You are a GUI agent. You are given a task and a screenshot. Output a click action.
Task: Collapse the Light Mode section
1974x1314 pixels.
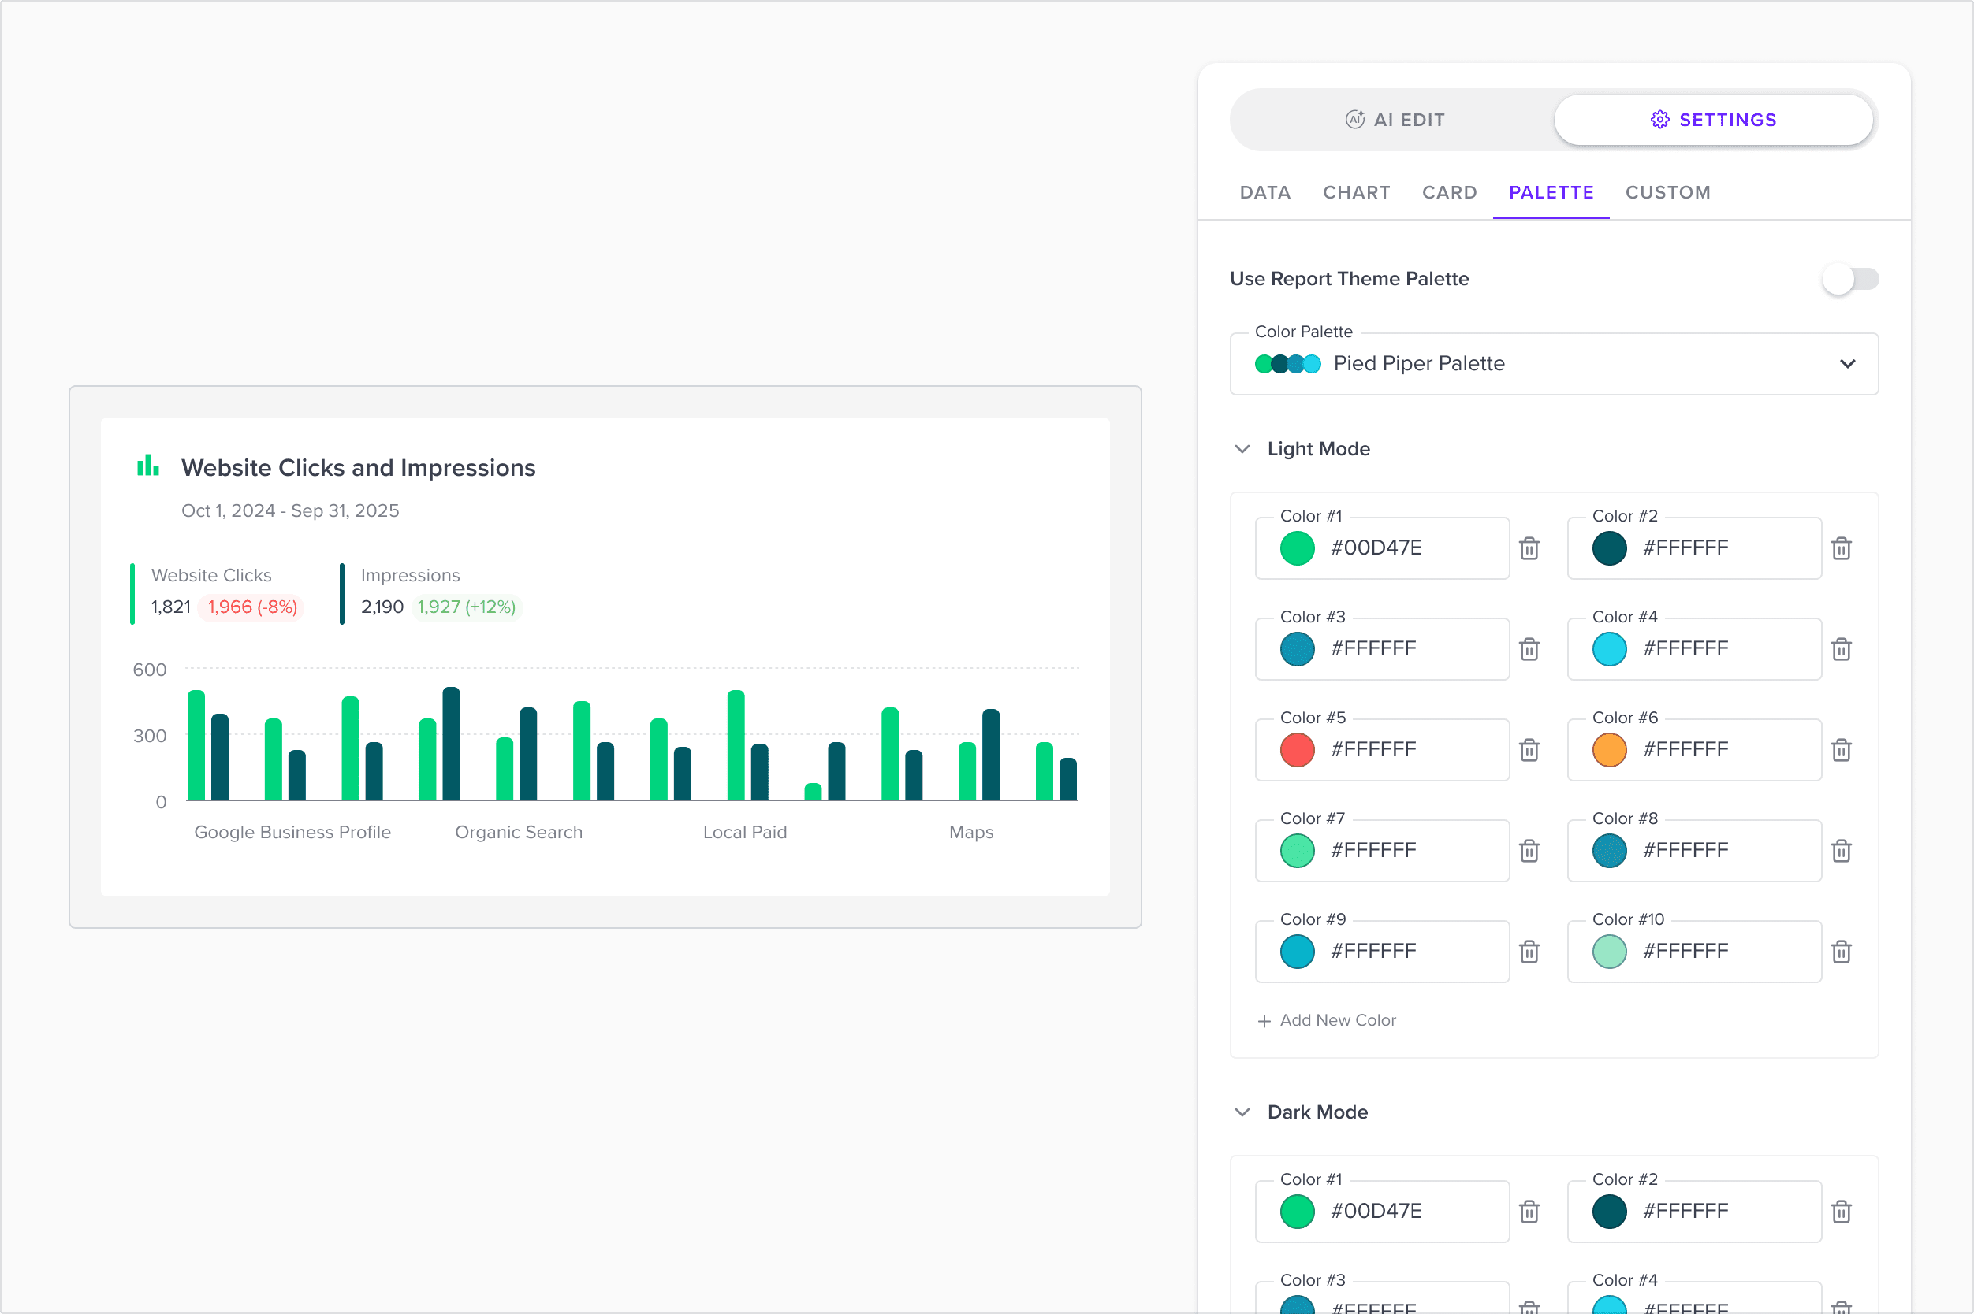click(x=1242, y=449)
